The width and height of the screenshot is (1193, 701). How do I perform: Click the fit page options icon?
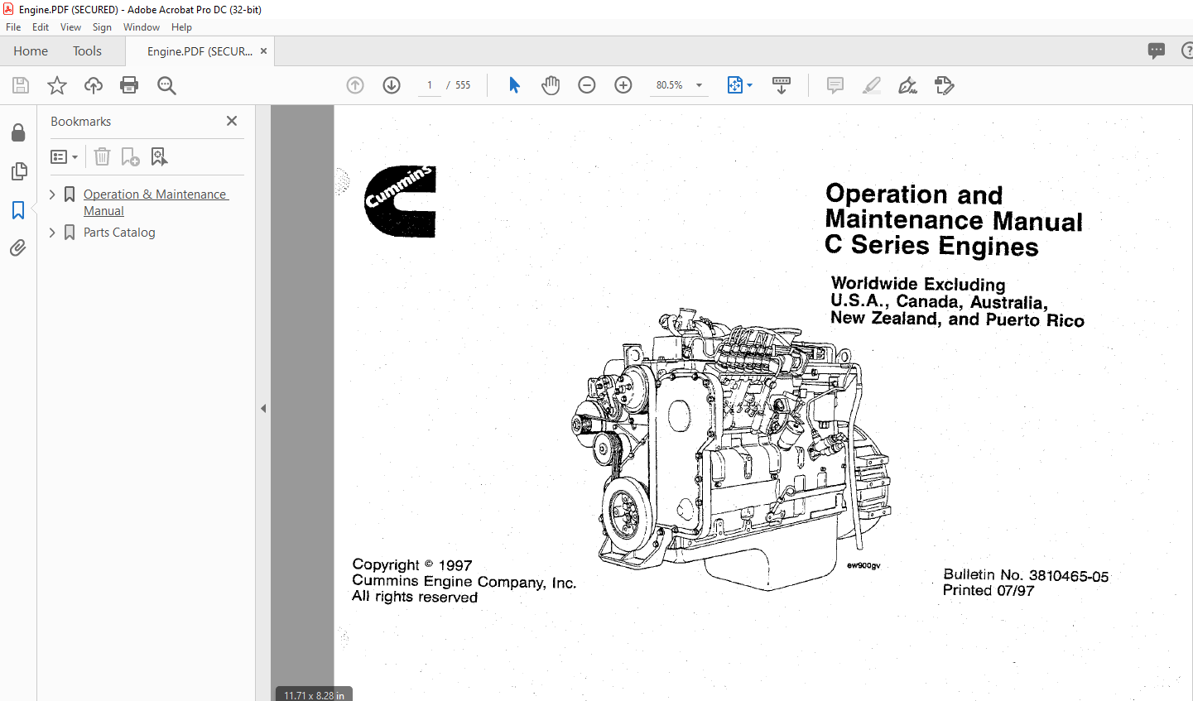pos(735,85)
